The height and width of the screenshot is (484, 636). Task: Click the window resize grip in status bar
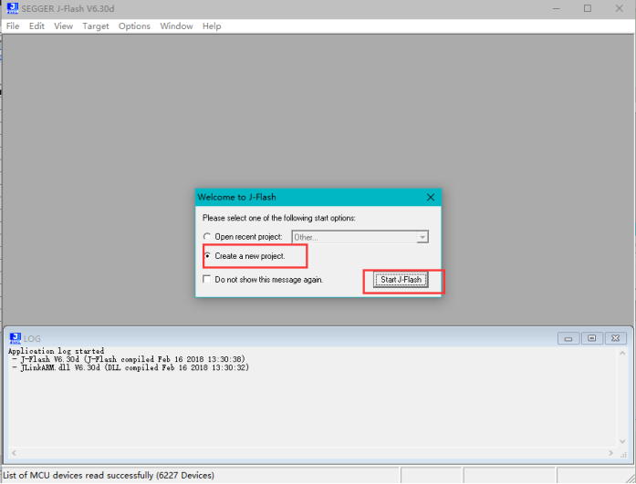(631, 477)
